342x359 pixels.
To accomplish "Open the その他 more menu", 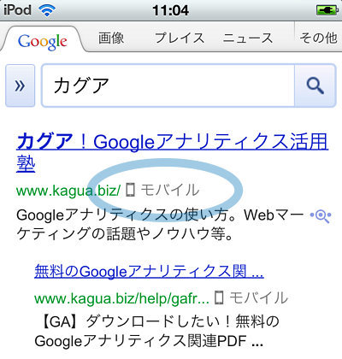I will pyautogui.click(x=318, y=38).
